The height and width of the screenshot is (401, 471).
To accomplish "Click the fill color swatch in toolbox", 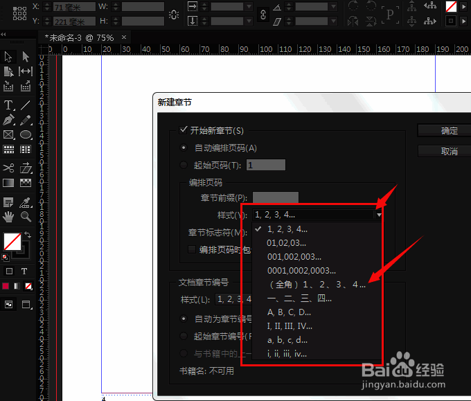I will pos(12,241).
